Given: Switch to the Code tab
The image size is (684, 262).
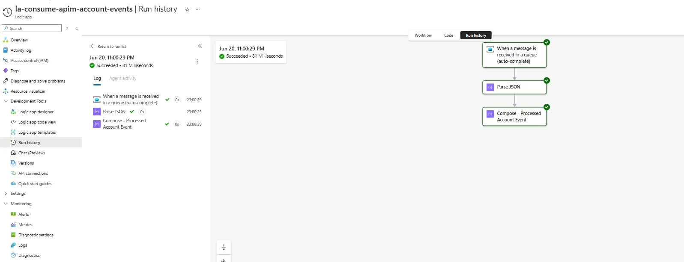Looking at the screenshot, I should coord(449,35).
